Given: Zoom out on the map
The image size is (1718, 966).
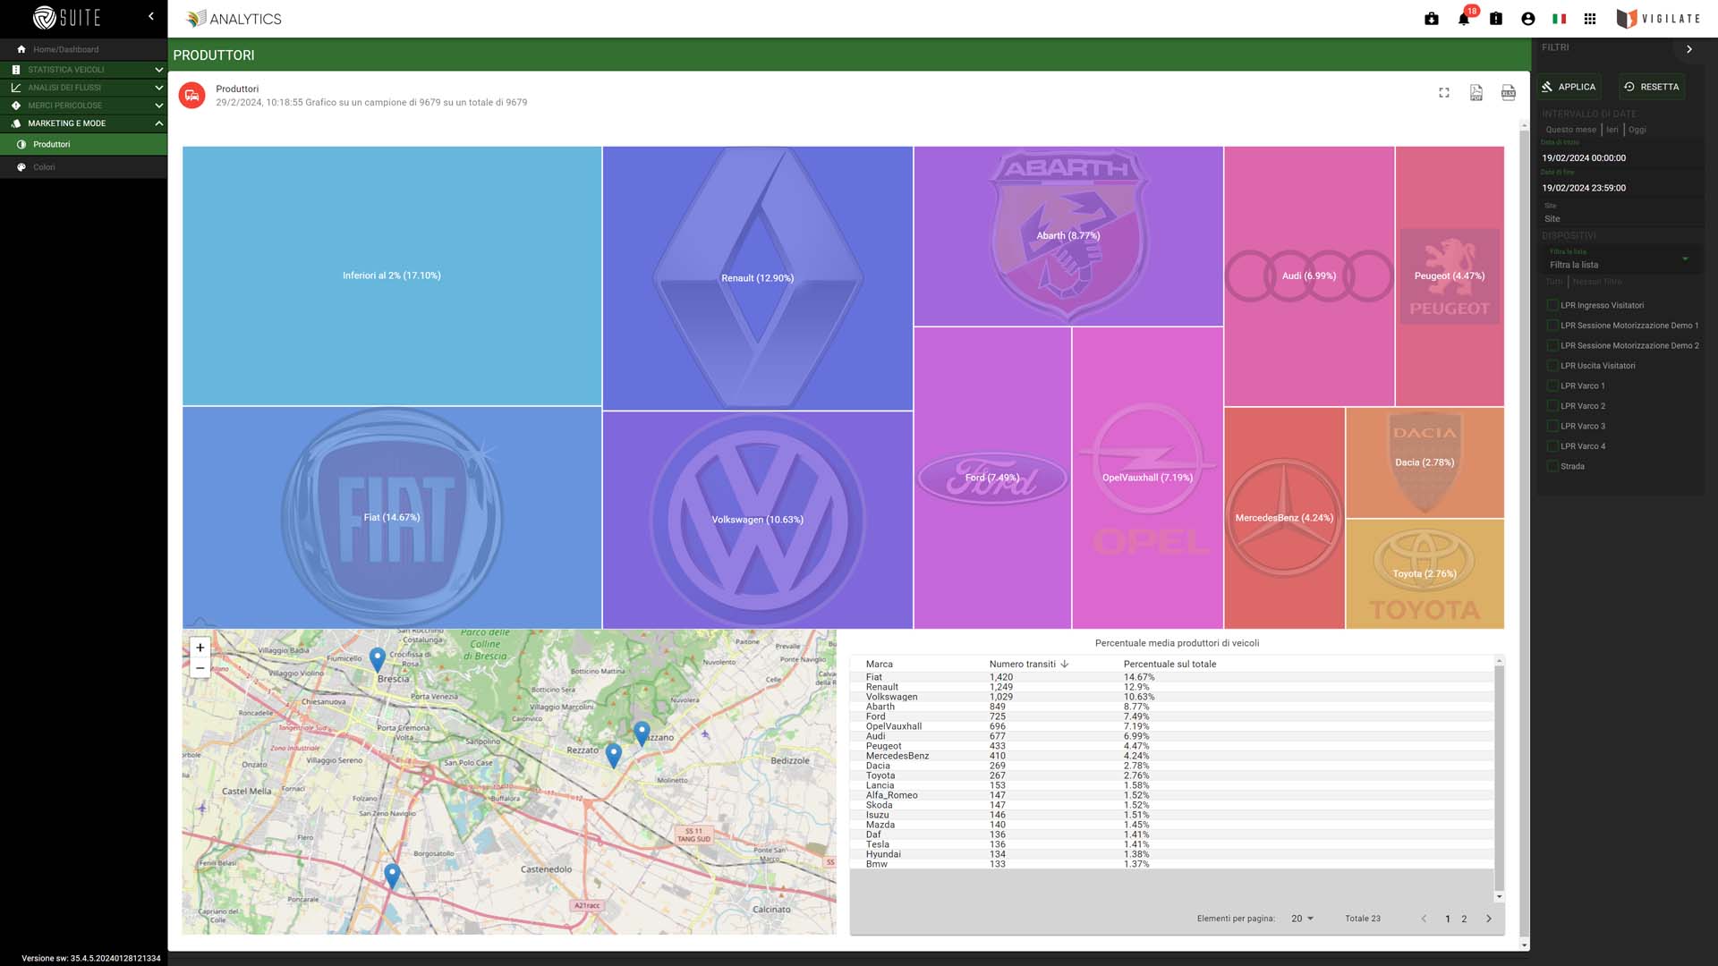Looking at the screenshot, I should (x=200, y=668).
